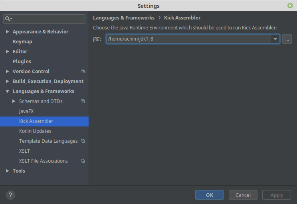
Task: Open the JRE path dropdown arrow
Action: click(x=275, y=39)
